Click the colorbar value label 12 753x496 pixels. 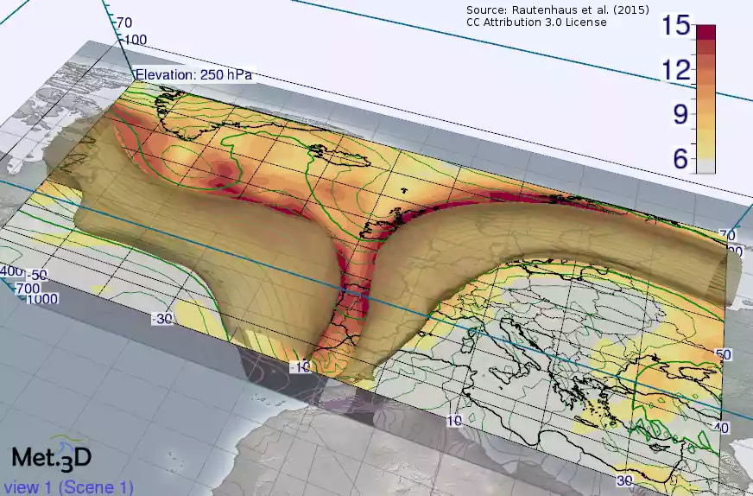676,70
